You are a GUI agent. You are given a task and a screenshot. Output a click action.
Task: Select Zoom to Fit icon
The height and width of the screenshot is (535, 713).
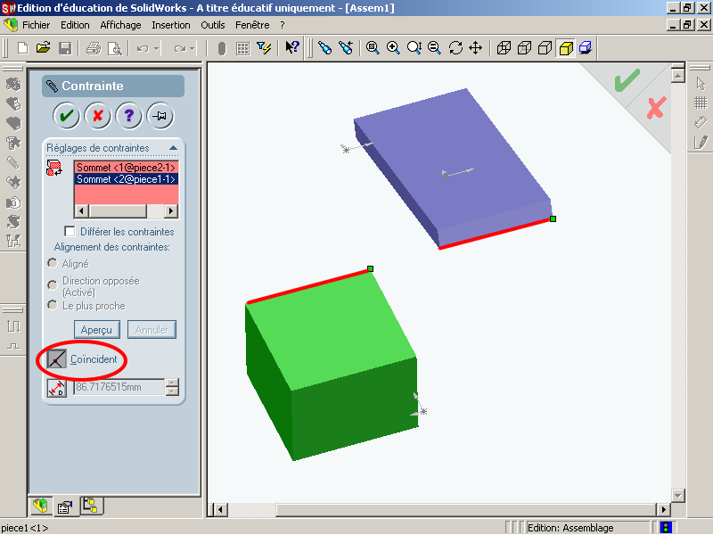point(373,47)
